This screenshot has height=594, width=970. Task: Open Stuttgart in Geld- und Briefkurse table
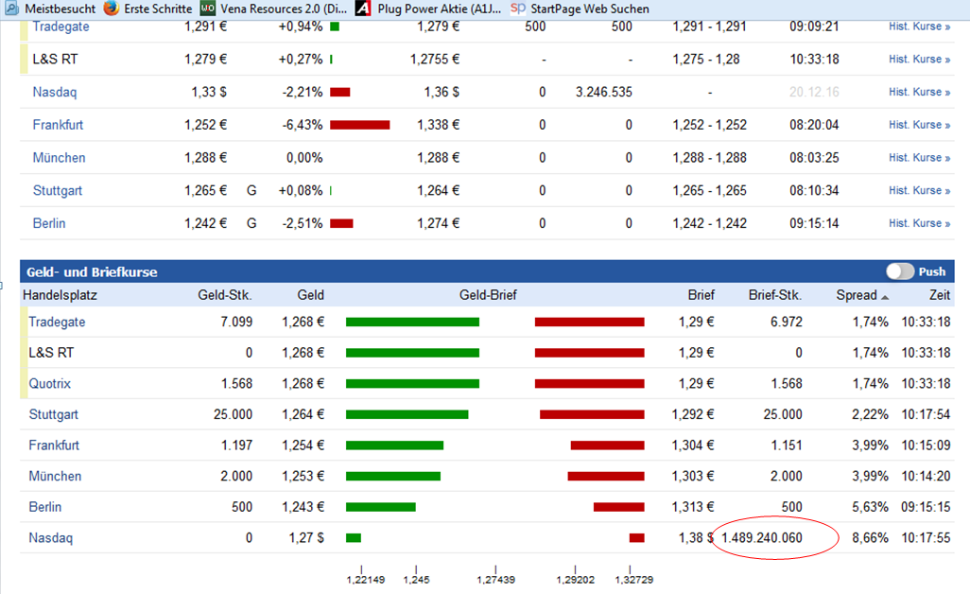pyautogui.click(x=53, y=414)
